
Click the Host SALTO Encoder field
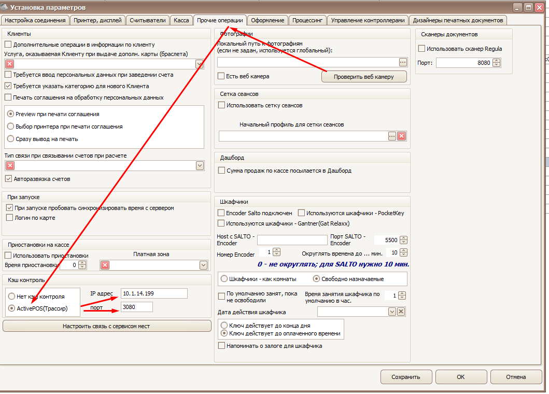click(292, 240)
